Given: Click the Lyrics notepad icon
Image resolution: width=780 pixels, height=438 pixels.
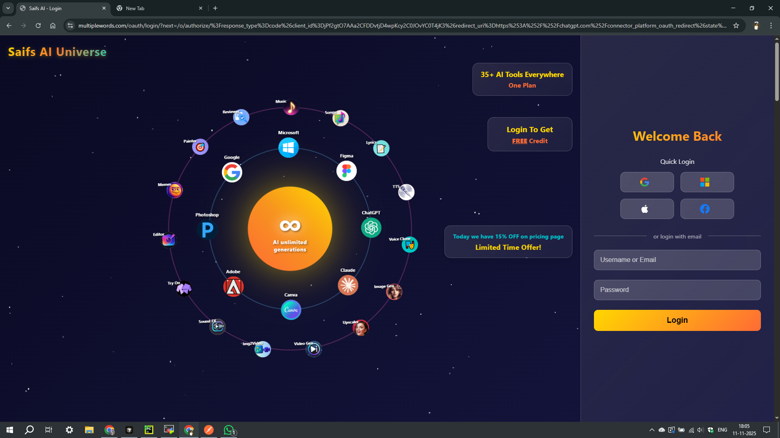Looking at the screenshot, I should 381,149.
